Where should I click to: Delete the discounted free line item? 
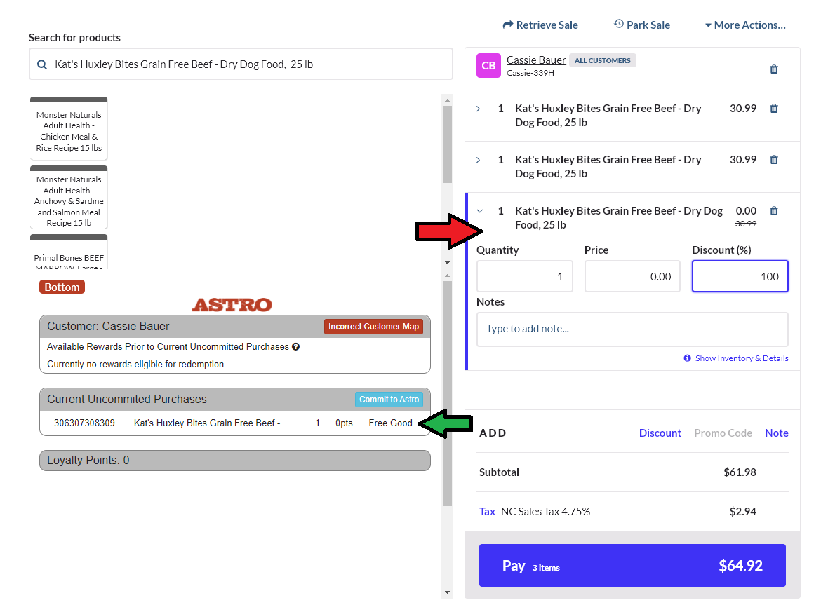(774, 211)
